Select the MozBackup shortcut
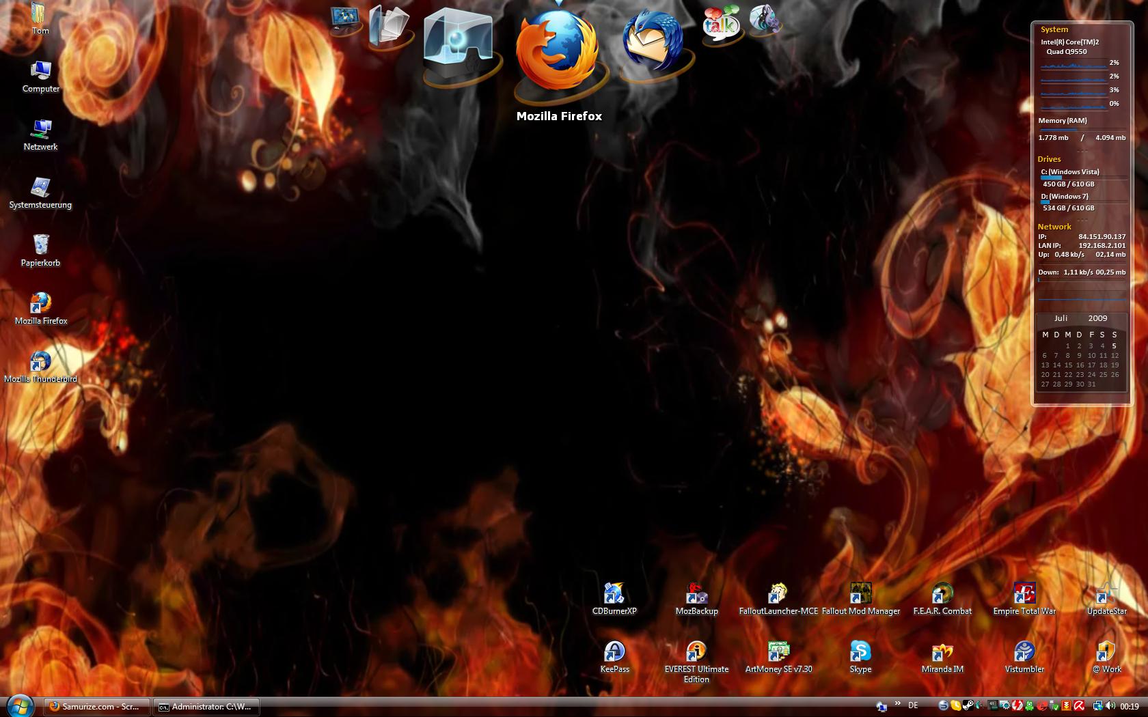The width and height of the screenshot is (1148, 717). 696,599
